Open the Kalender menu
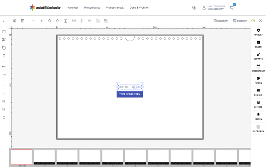This screenshot has height=167, width=266. pyautogui.click(x=73, y=8)
